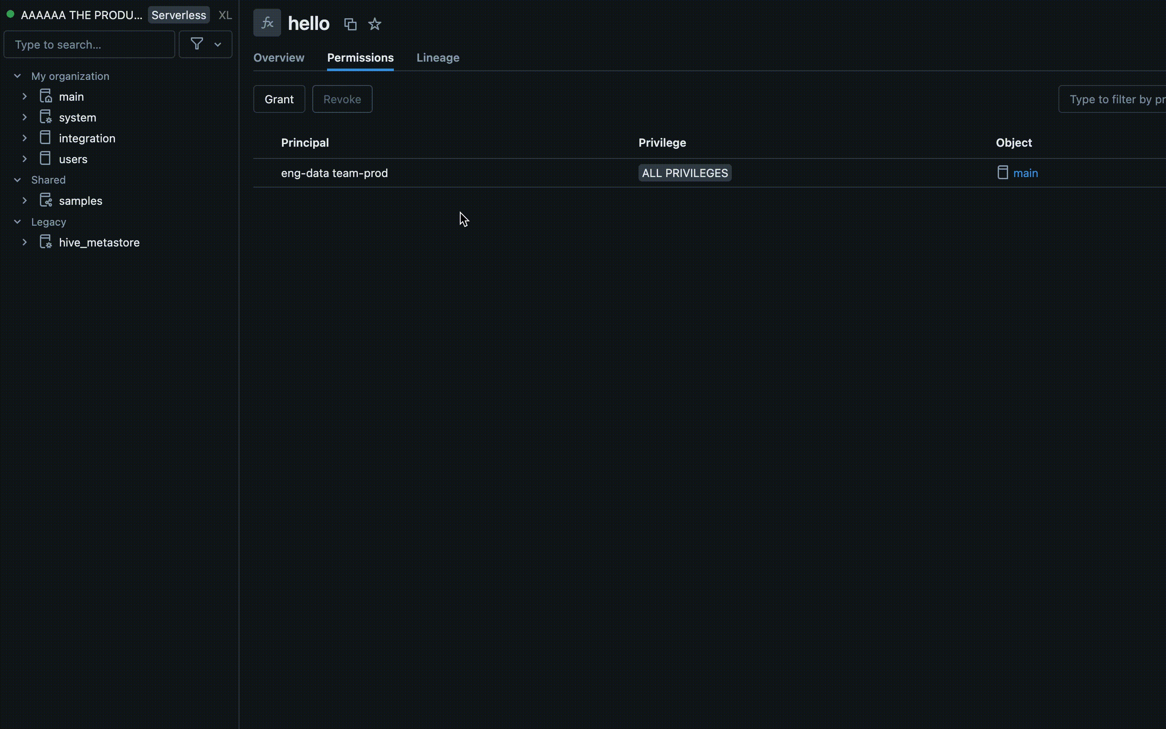1166x729 pixels.
Task: Click the schema icon next to 'samples'
Action: tap(46, 200)
